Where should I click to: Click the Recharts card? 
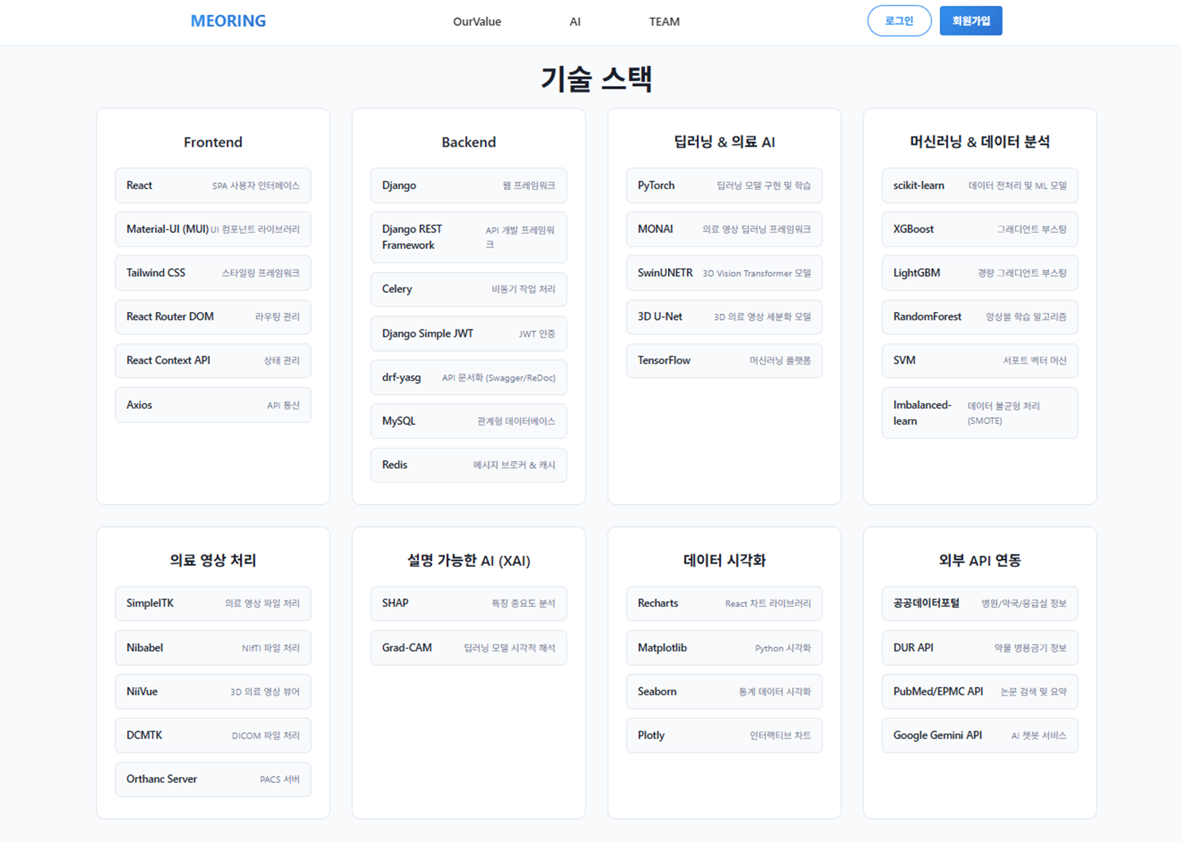723,603
